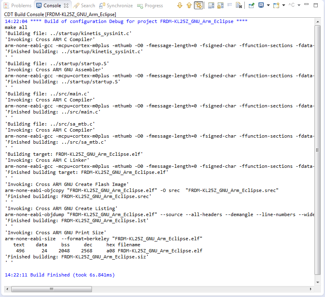Click the Open Console icon
This screenshot has height=297, width=325.
click(x=276, y=5)
